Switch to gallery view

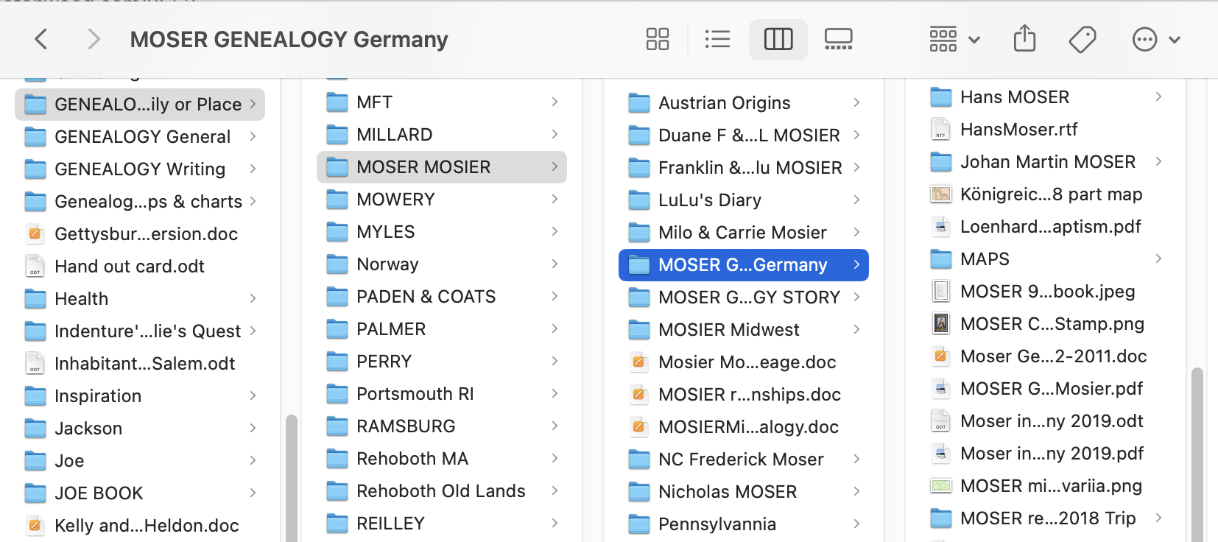tap(838, 39)
